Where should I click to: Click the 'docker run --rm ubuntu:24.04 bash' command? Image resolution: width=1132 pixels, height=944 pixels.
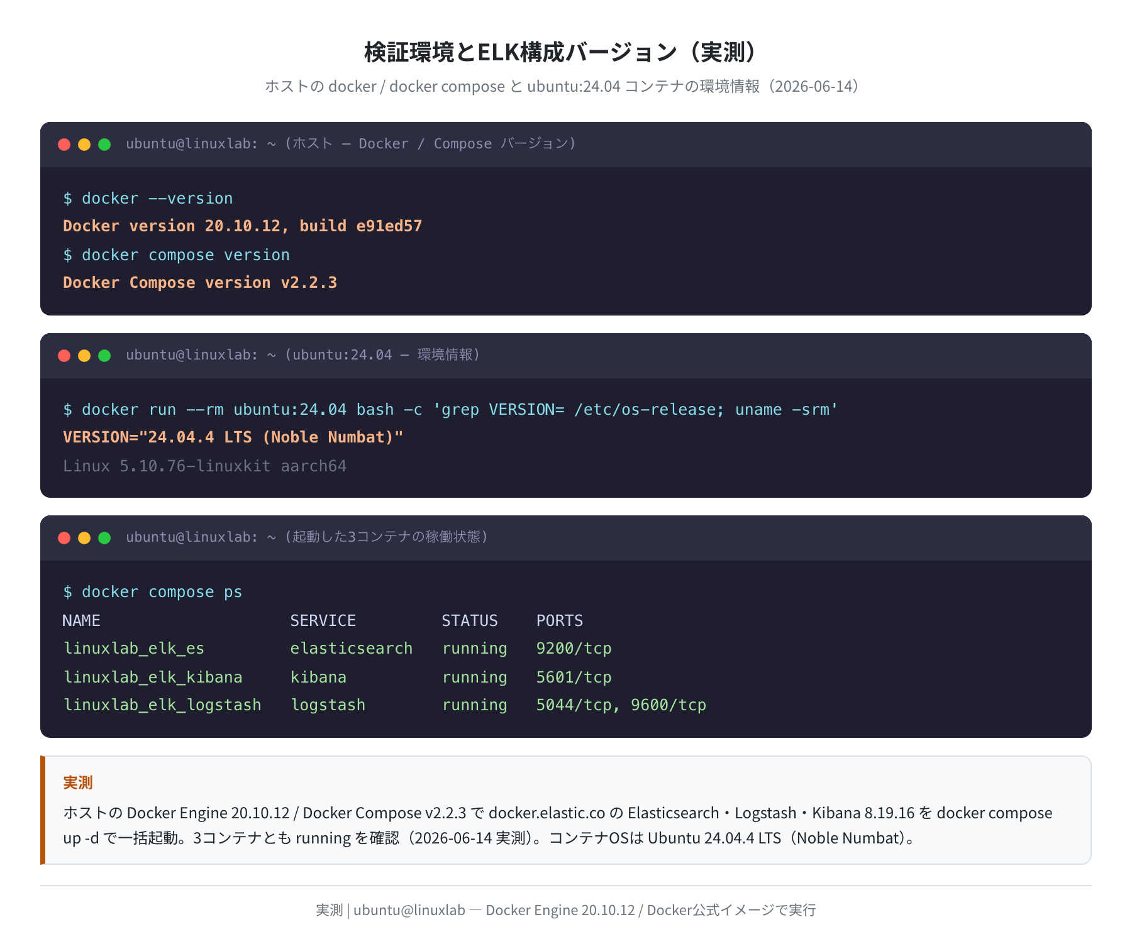pos(450,410)
